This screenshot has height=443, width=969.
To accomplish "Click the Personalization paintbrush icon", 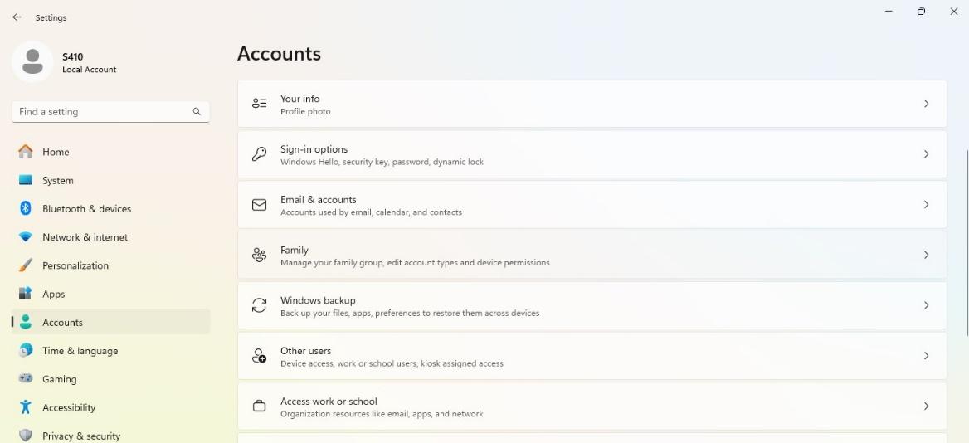I will click(x=26, y=265).
